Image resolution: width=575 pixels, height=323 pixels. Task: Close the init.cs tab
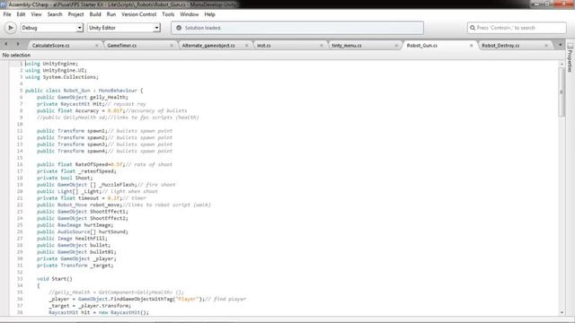click(322, 46)
